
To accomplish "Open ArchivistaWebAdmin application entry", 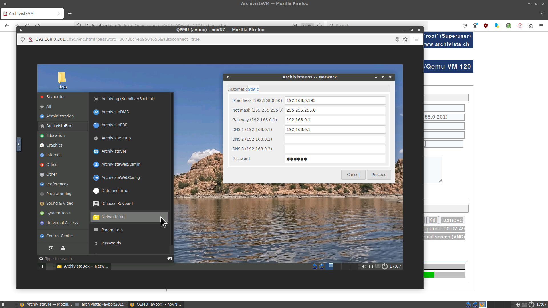I will click(x=121, y=164).
